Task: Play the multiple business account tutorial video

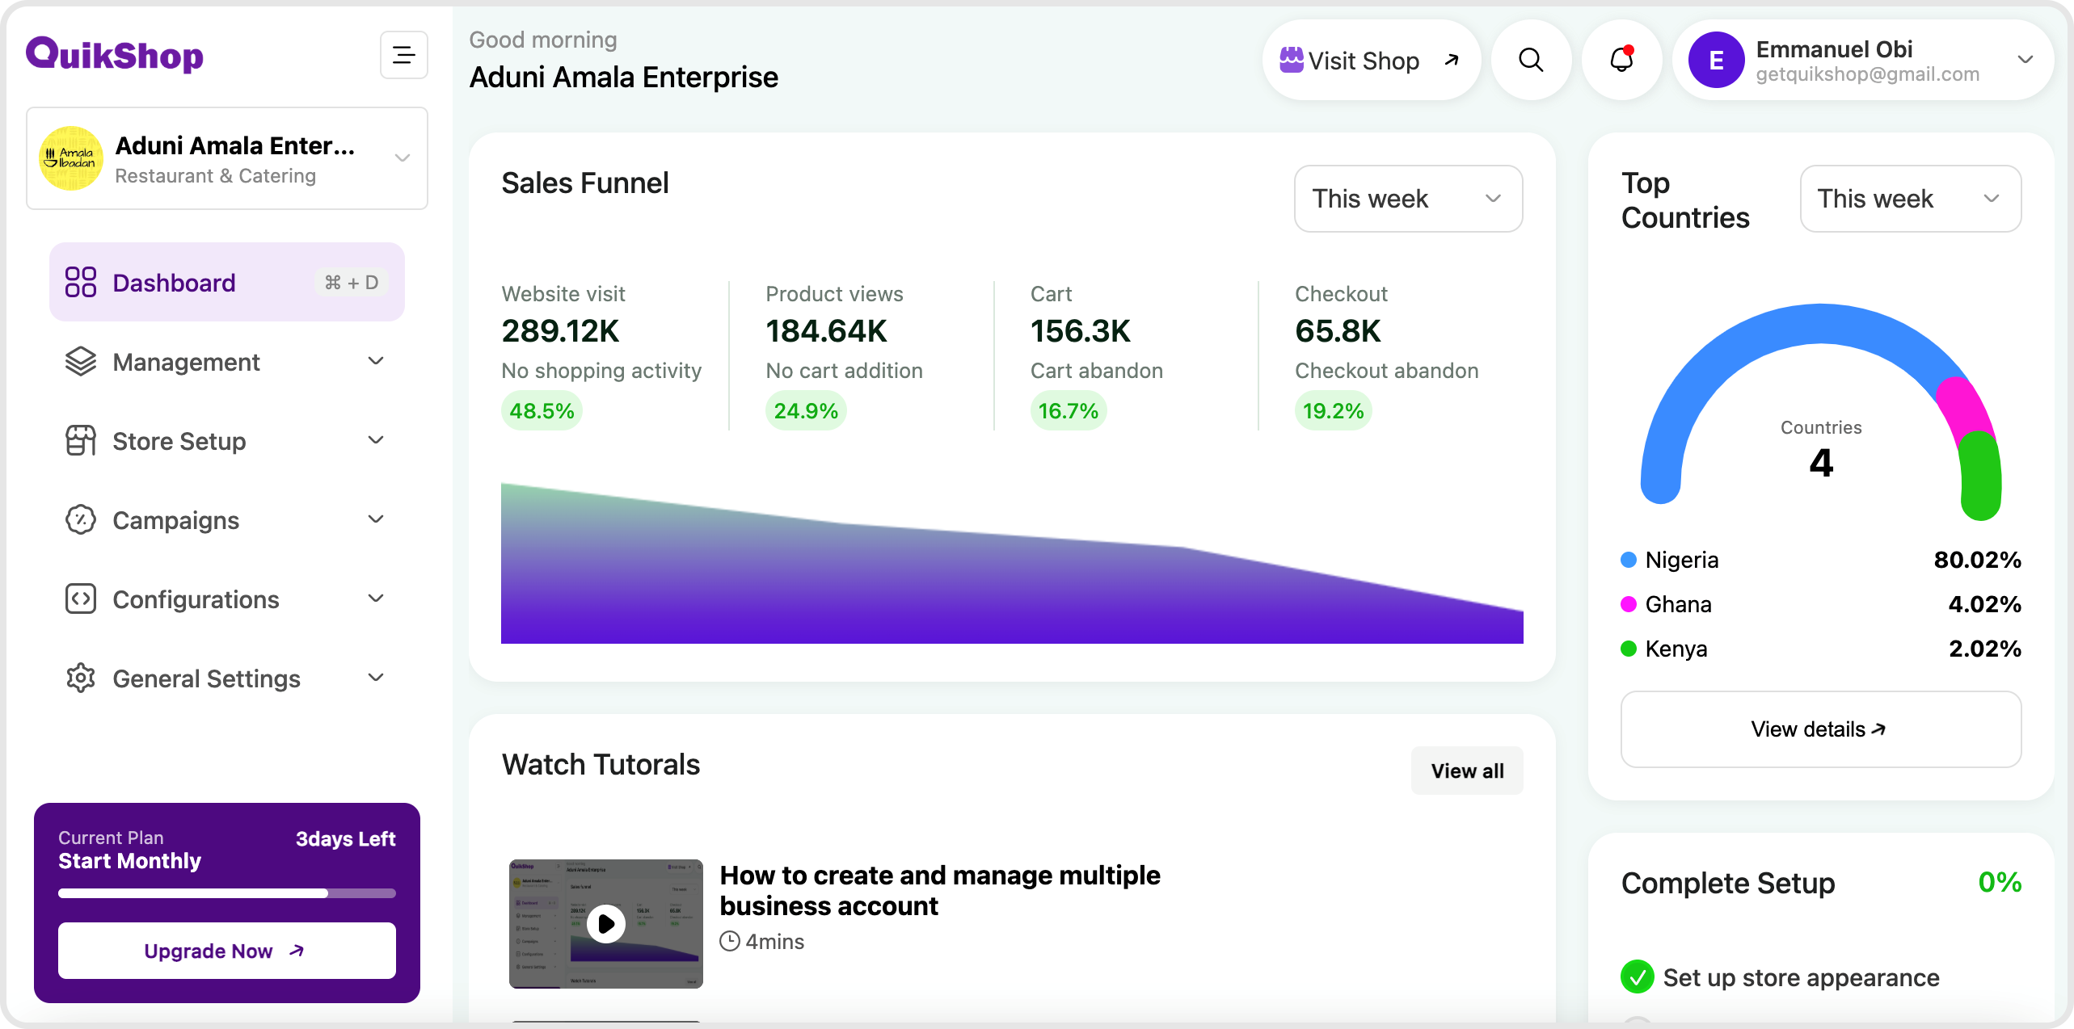Action: 606,923
